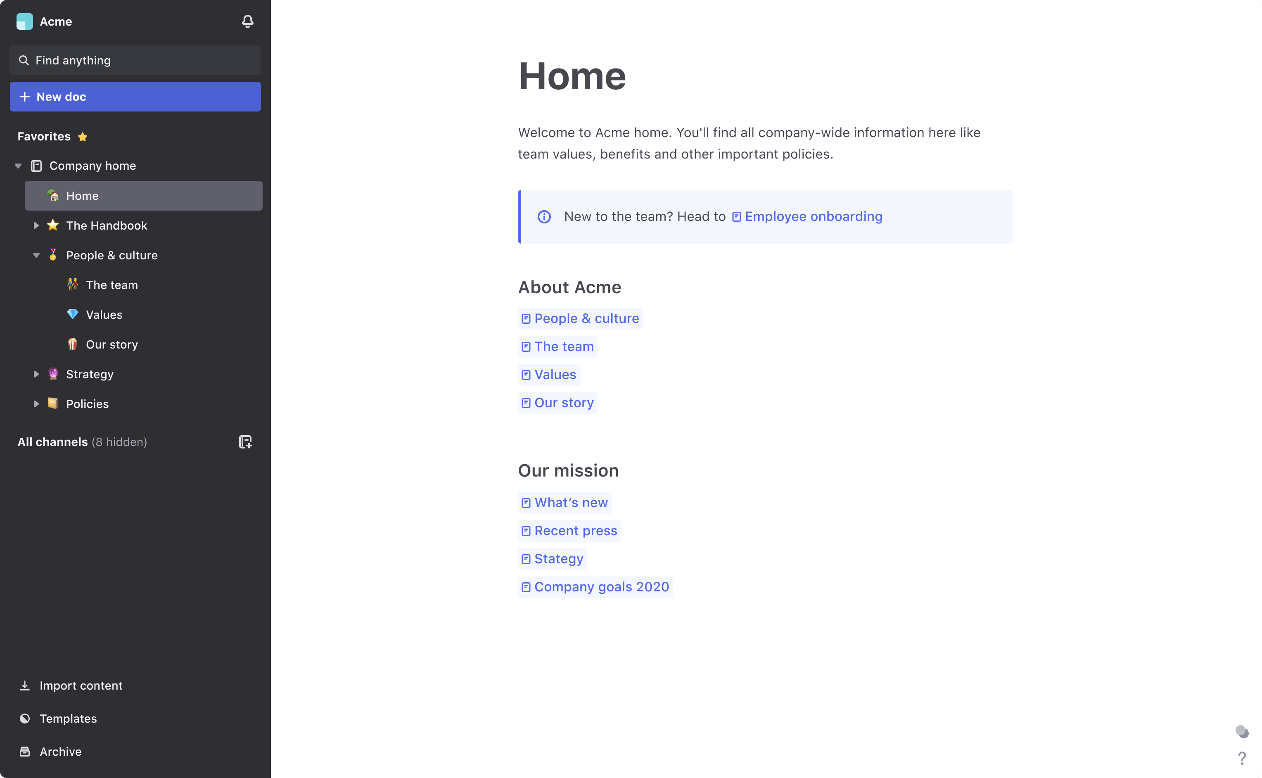Open the Archive
Image resolution: width=1262 pixels, height=778 pixels.
[x=60, y=752]
